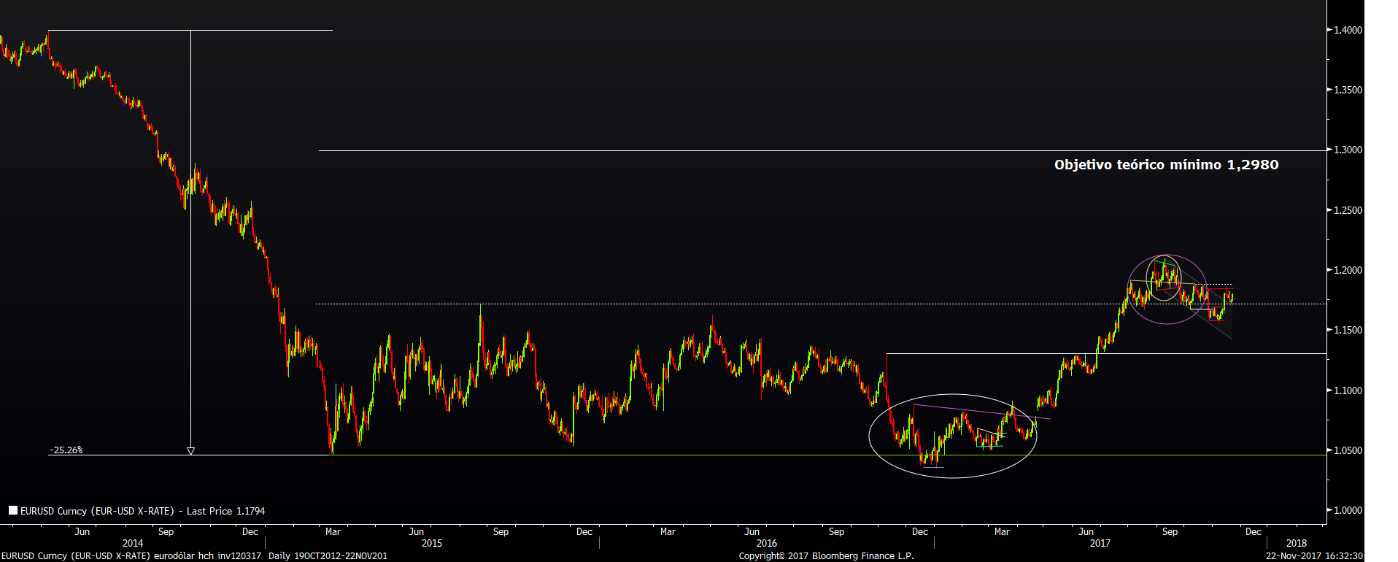Click the Dec 2014 month tick label

[250, 531]
